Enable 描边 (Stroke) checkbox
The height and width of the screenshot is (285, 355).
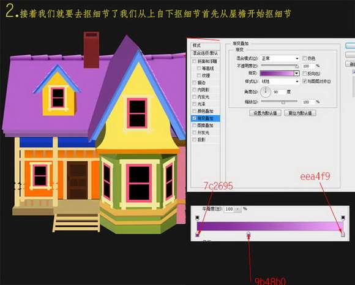click(194, 83)
